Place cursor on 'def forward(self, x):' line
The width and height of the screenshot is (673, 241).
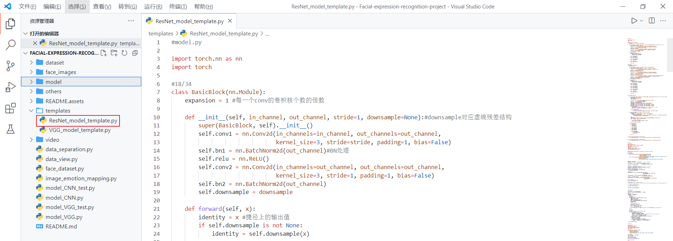(x=220, y=209)
